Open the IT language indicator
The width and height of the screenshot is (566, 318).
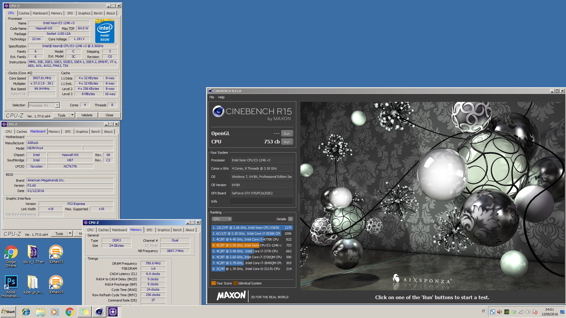pos(483,311)
